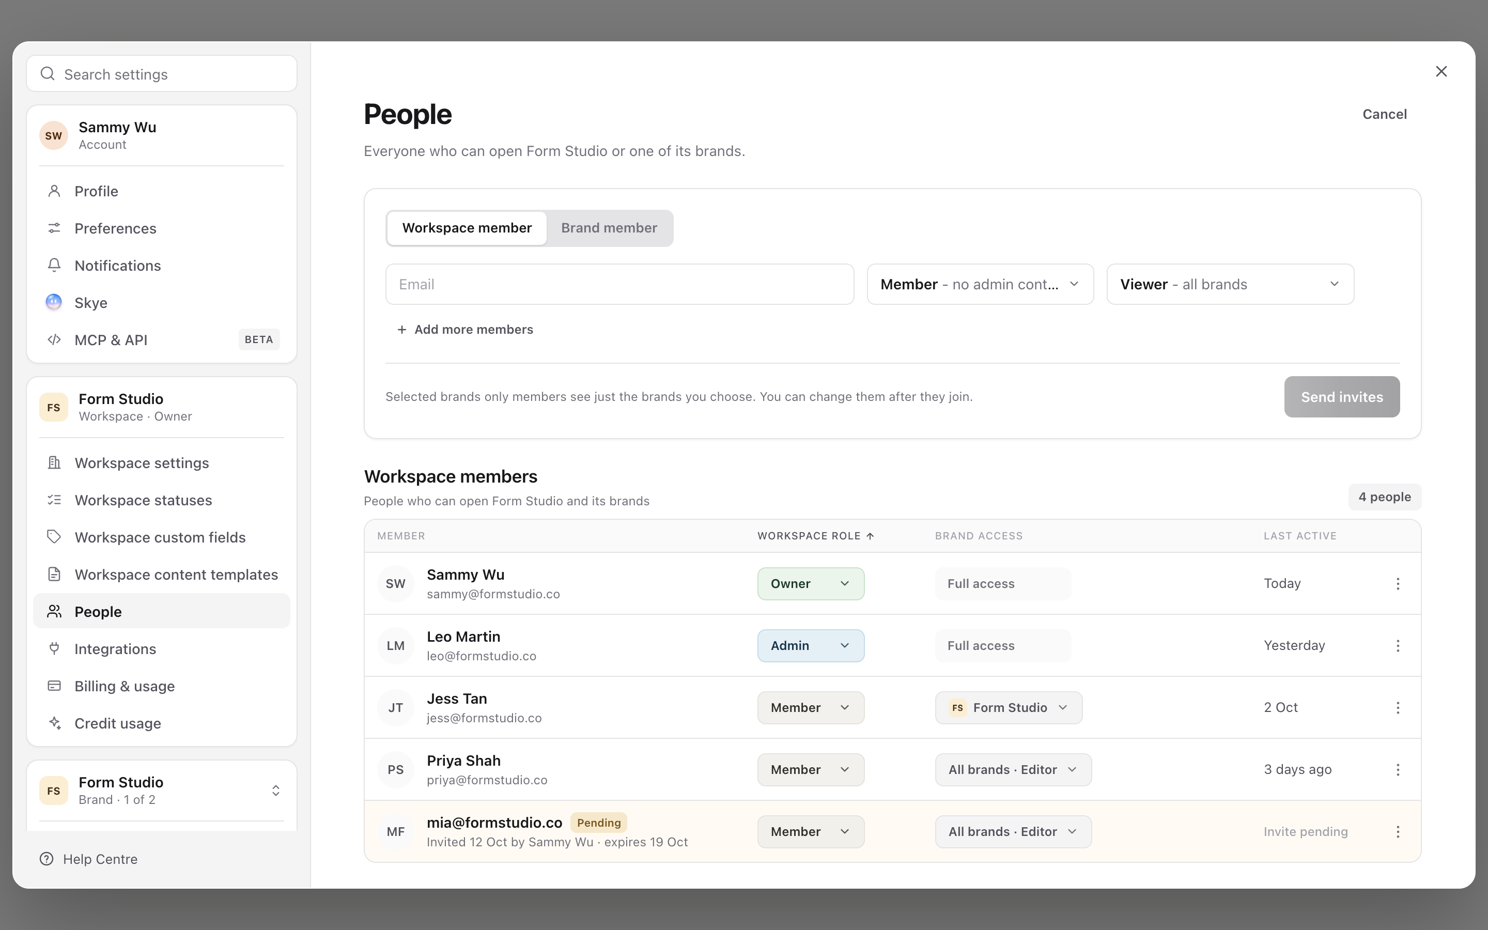Open the Sammy Wu Account header
The image size is (1488, 930).
162,135
